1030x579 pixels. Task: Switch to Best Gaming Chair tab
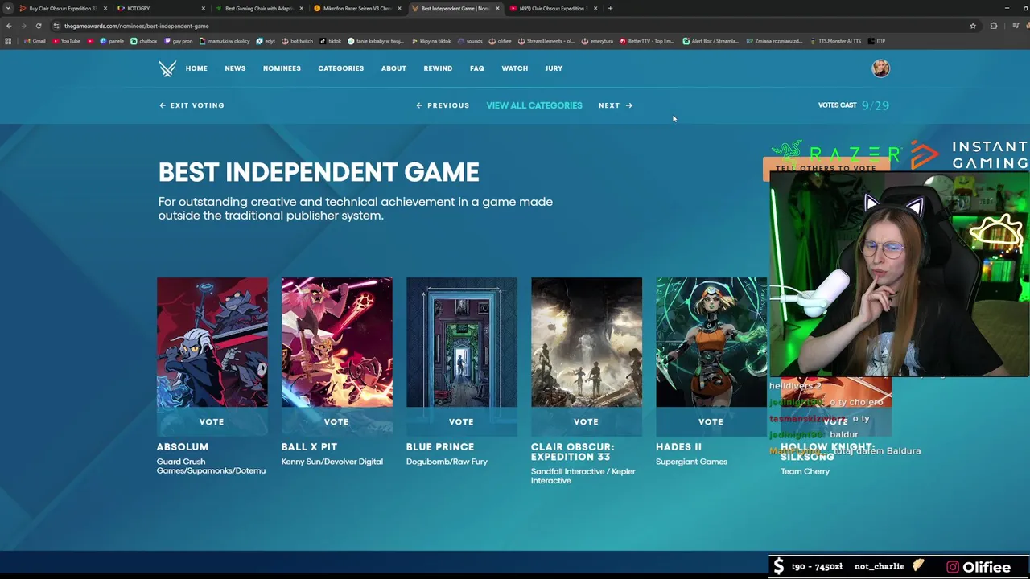tap(257, 8)
